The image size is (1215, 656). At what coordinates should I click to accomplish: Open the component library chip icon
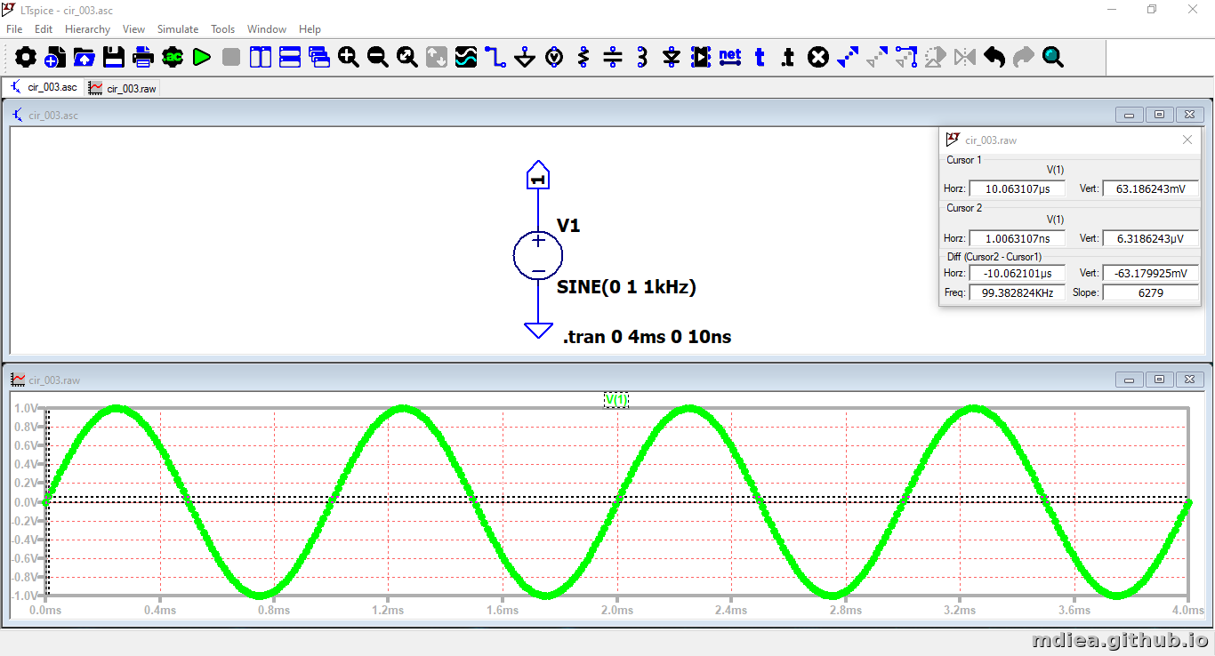tap(701, 58)
